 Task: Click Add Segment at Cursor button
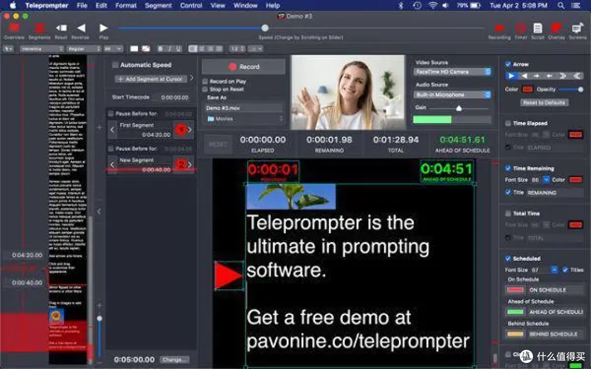(151, 79)
